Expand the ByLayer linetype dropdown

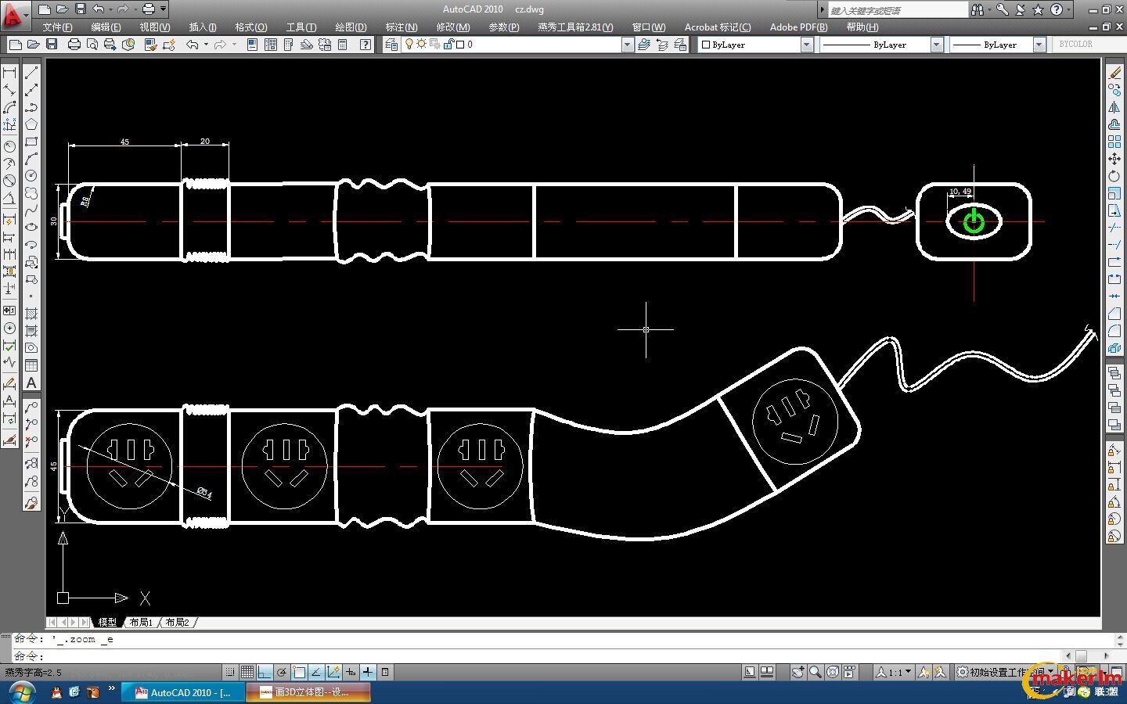[937, 45]
